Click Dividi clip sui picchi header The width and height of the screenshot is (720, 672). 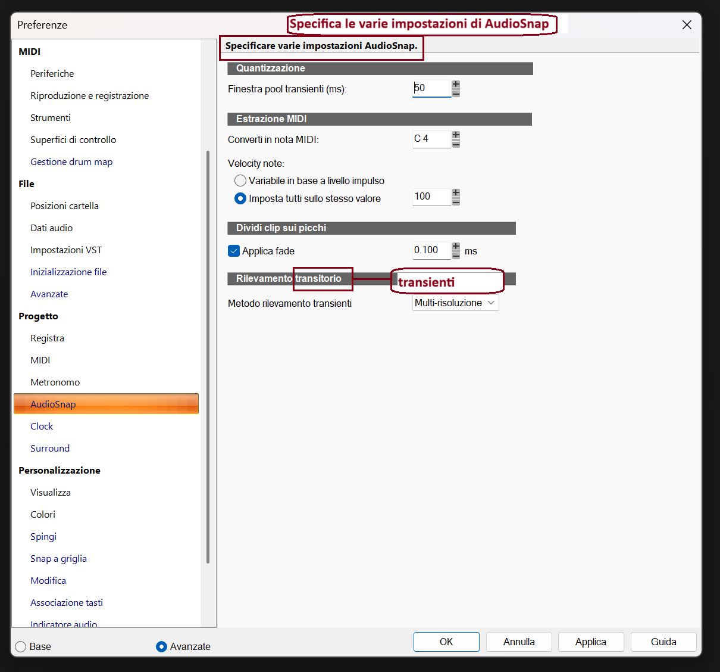[x=371, y=228]
